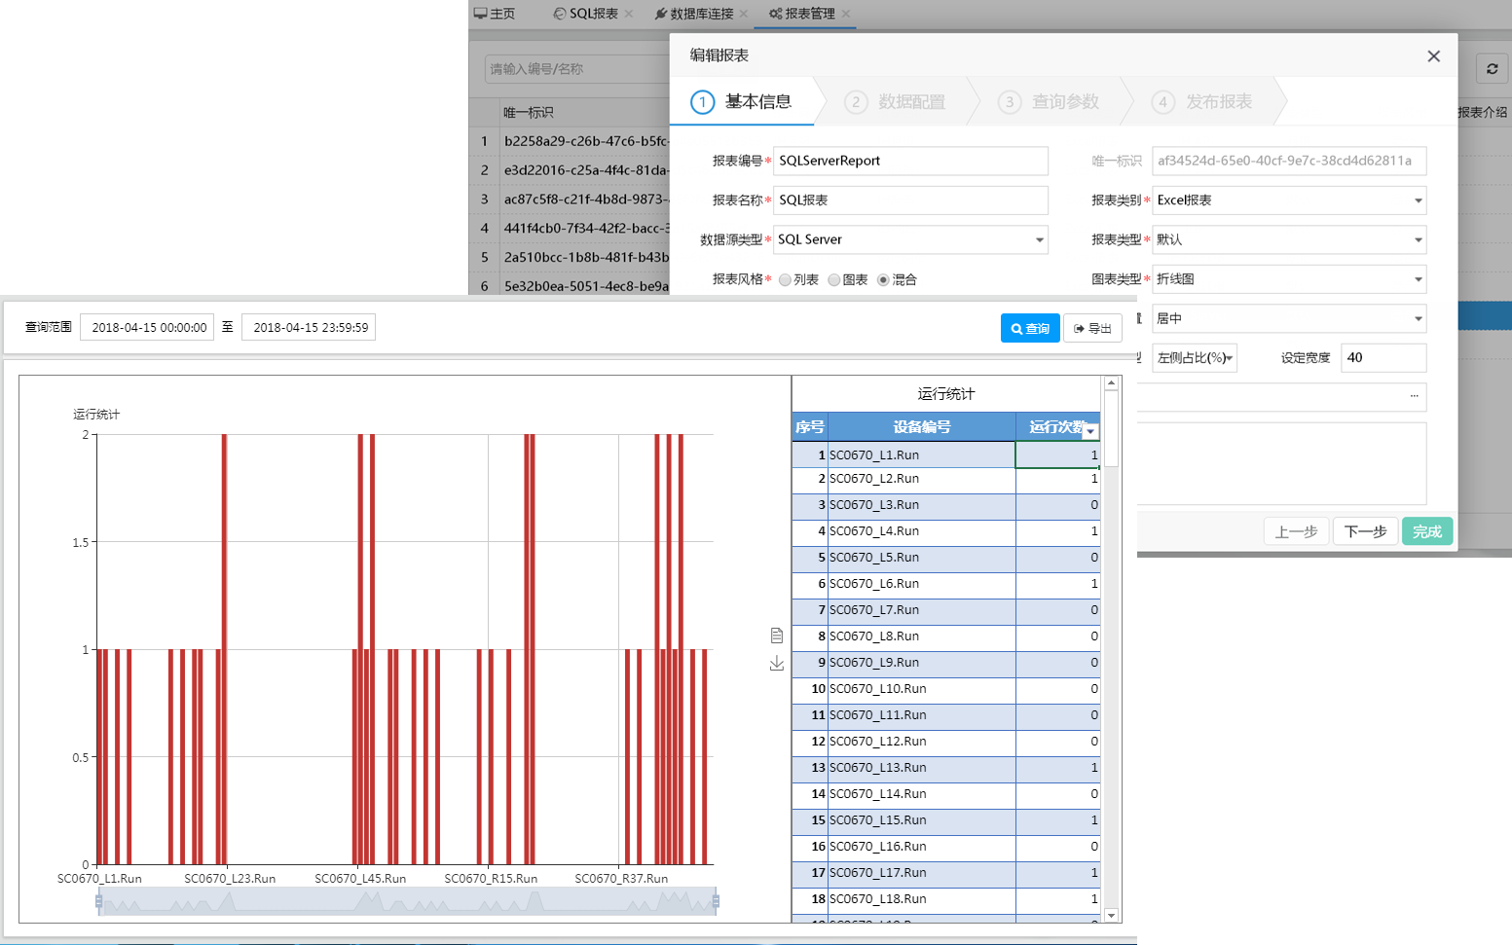The height and width of the screenshot is (945, 1512).
Task: Select the 列表 report style radio
Action: [785, 280]
